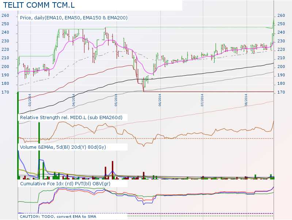292x220 pixels.
Task: Click the 170 value on right price axis
Action: point(281,92)
